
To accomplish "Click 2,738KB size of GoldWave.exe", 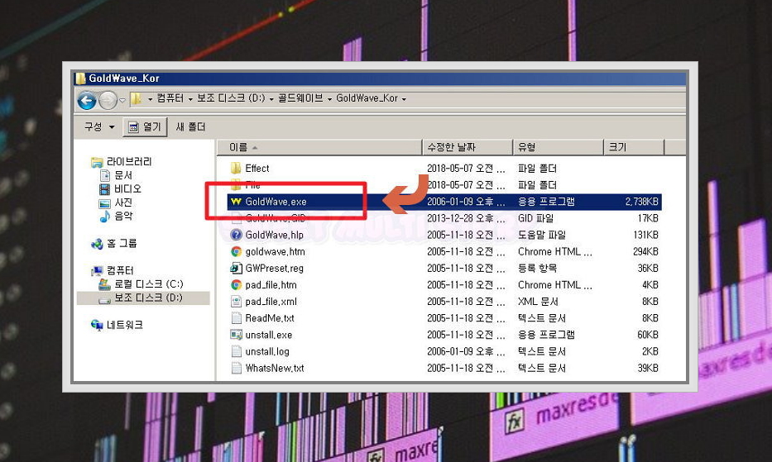I will point(641,202).
